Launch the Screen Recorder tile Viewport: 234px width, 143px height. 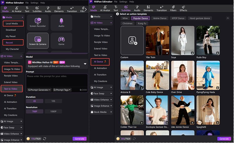38,23
